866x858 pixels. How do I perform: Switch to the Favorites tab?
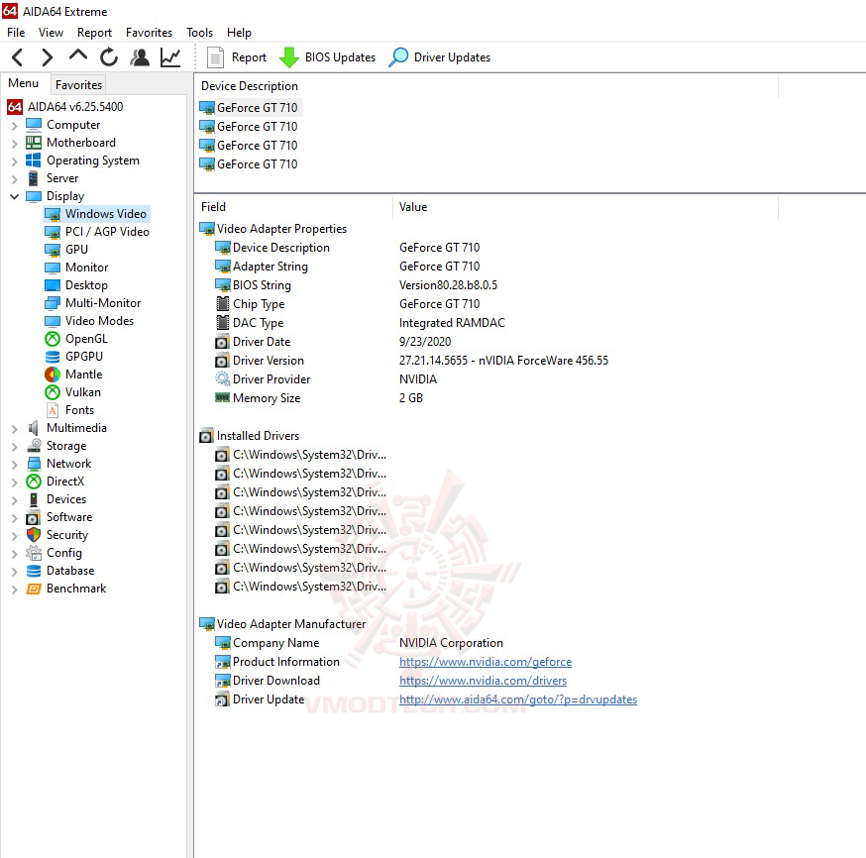tap(78, 85)
